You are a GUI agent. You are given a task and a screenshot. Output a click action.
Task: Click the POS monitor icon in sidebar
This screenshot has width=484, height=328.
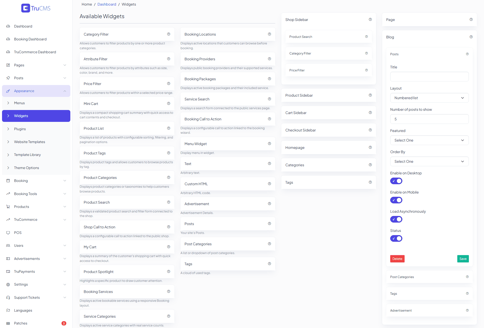(8, 233)
